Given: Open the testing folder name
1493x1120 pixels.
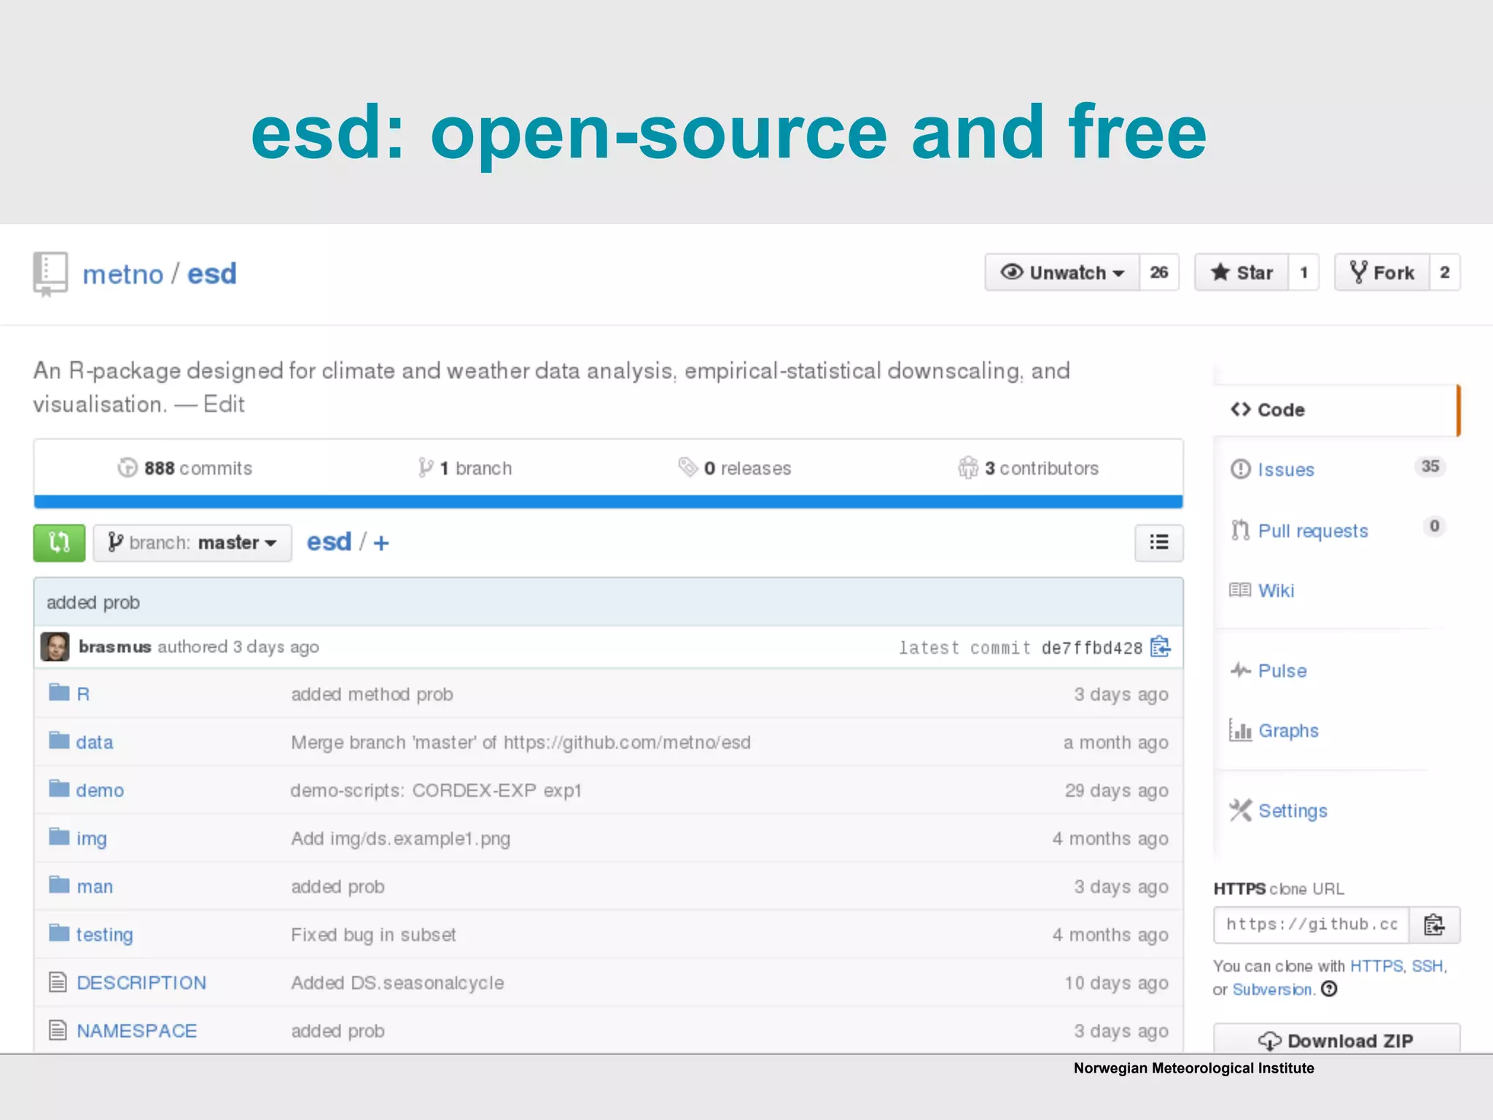Looking at the screenshot, I should pos(104,935).
